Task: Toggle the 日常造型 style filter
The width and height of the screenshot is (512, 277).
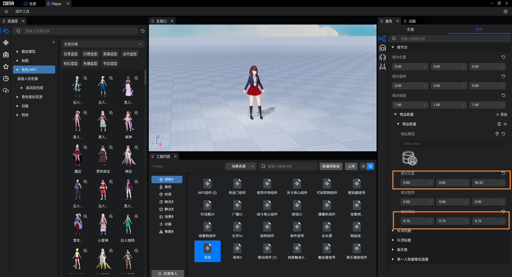Action: point(71,54)
